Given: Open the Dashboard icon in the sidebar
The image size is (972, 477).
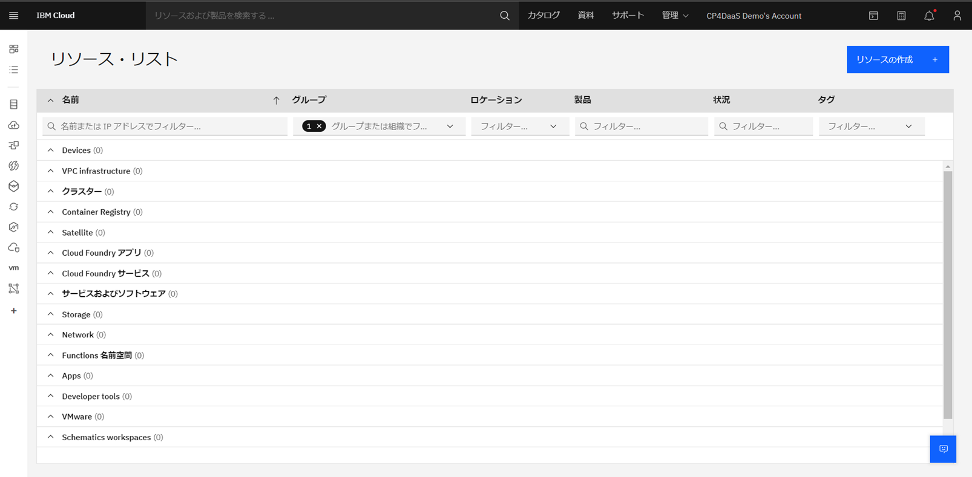Looking at the screenshot, I should click(x=13, y=49).
